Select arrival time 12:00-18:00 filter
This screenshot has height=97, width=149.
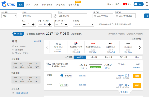tap(30, 79)
